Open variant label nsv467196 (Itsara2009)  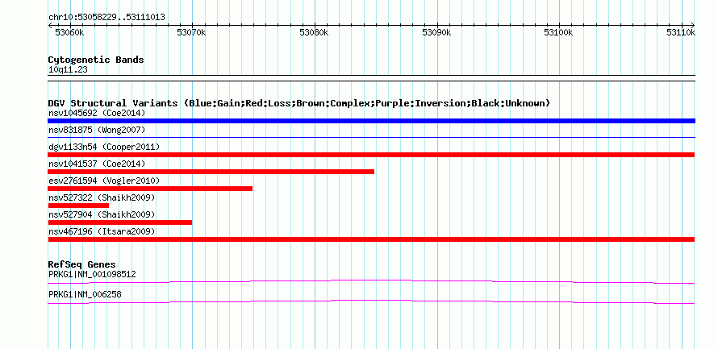tap(102, 232)
